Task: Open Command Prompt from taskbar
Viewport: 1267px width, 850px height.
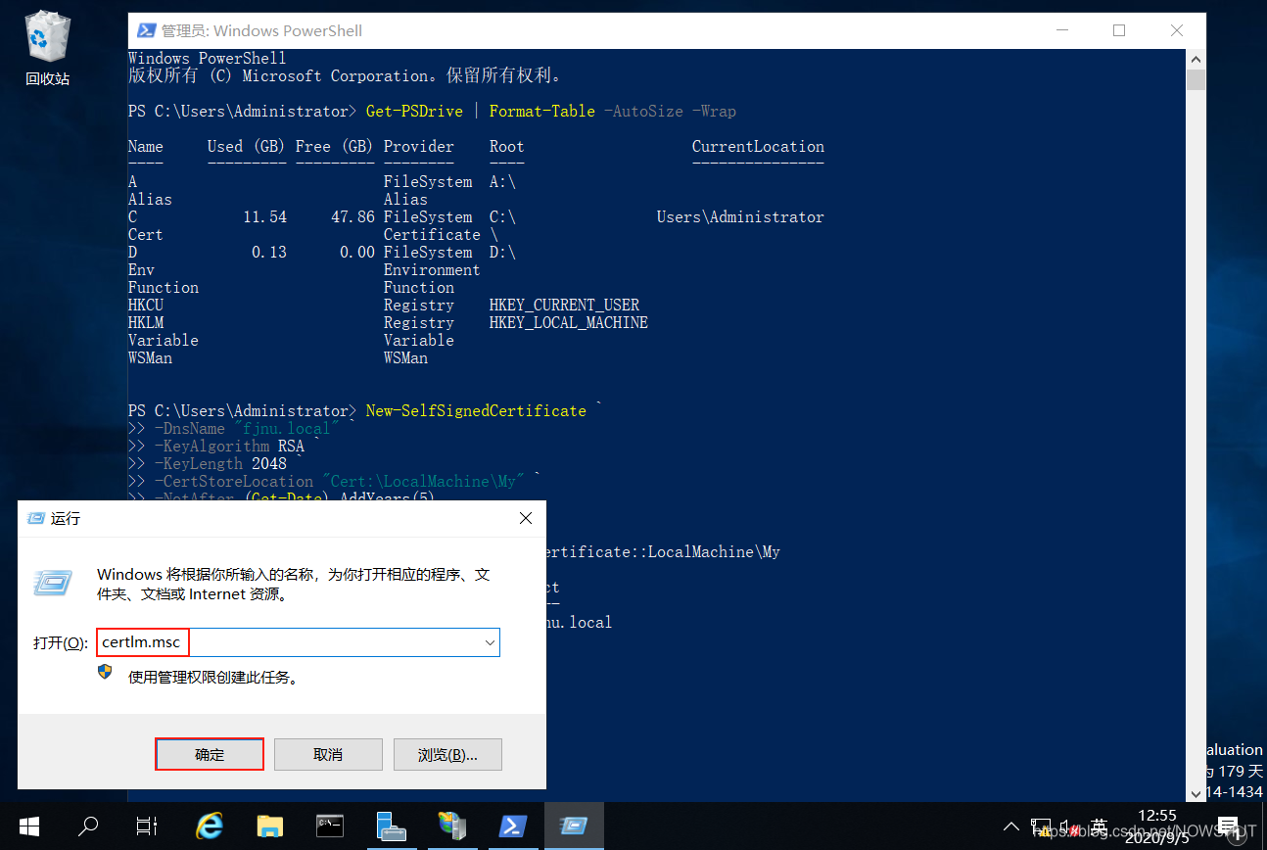Action: tap(330, 826)
